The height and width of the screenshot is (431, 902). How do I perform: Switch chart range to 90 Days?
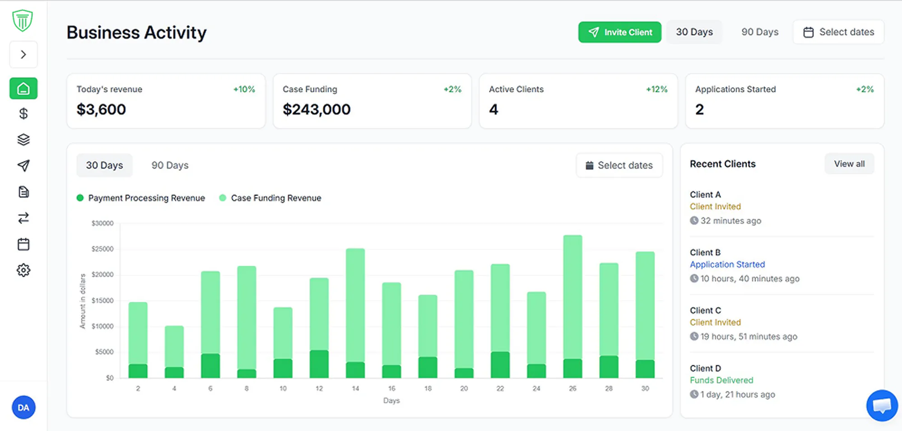(x=170, y=165)
